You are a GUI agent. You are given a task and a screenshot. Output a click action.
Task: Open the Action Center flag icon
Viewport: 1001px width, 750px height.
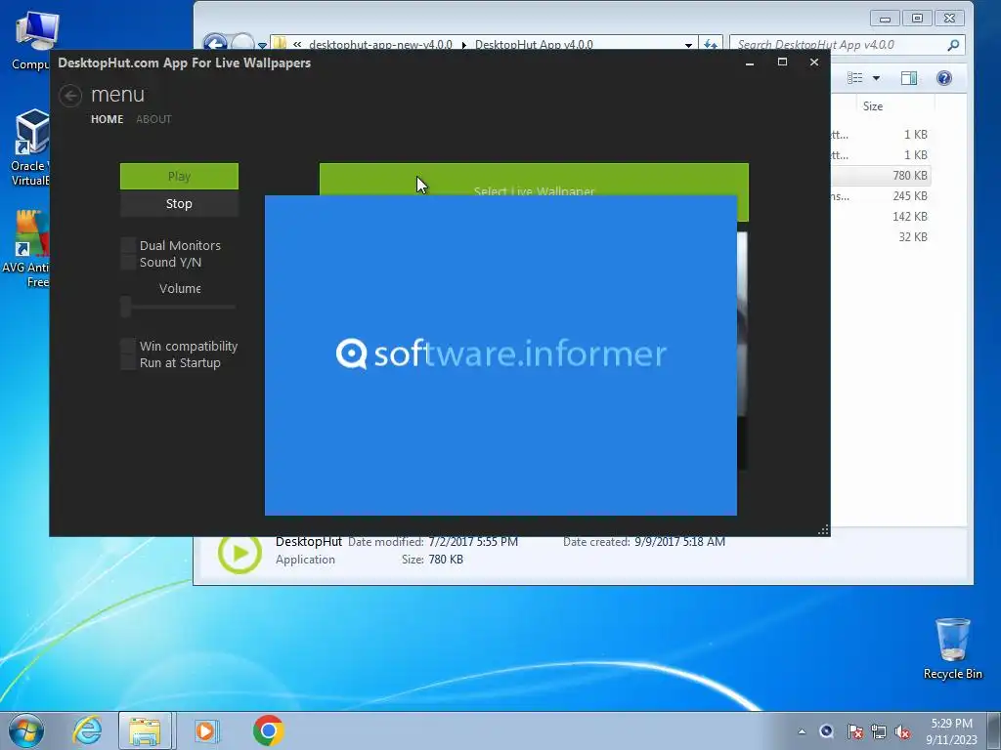pyautogui.click(x=855, y=731)
